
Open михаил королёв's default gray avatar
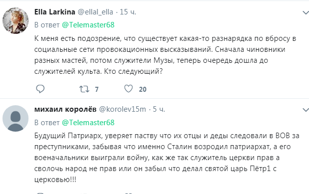click(15, 118)
